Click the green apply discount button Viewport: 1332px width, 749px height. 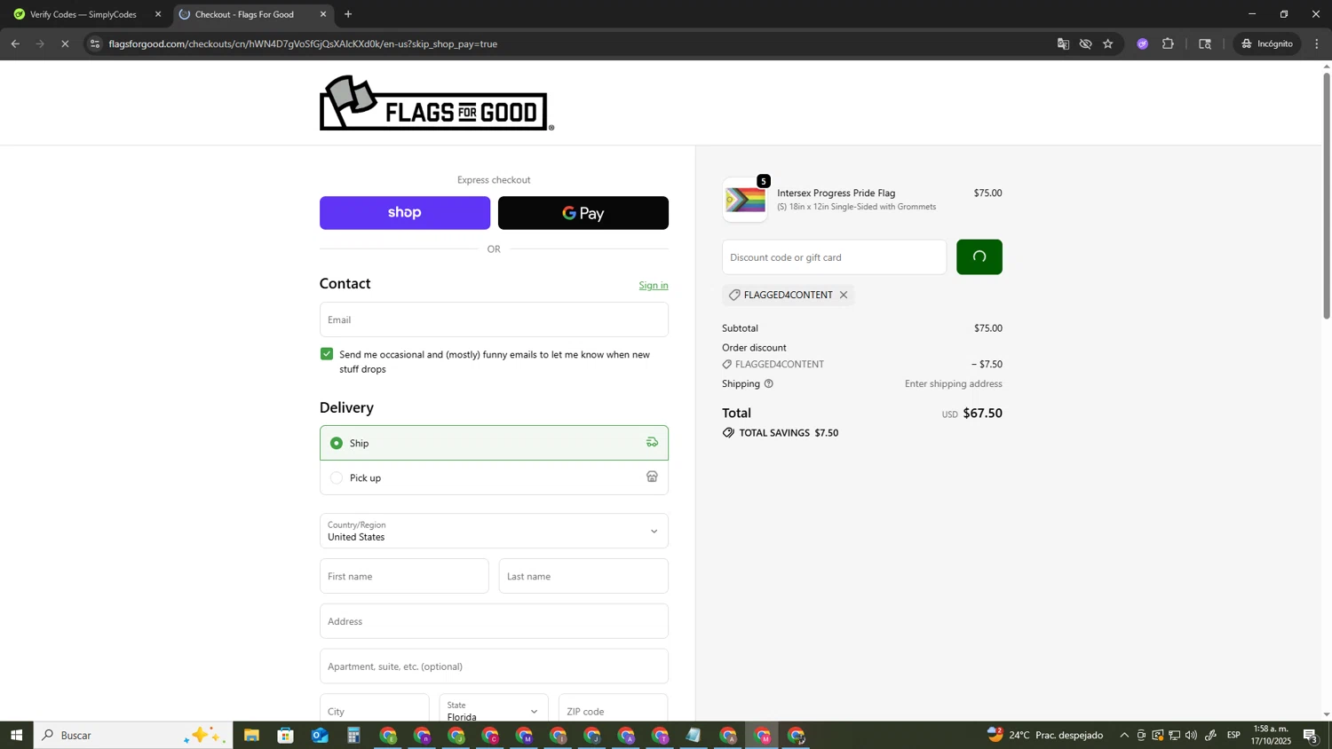979,257
